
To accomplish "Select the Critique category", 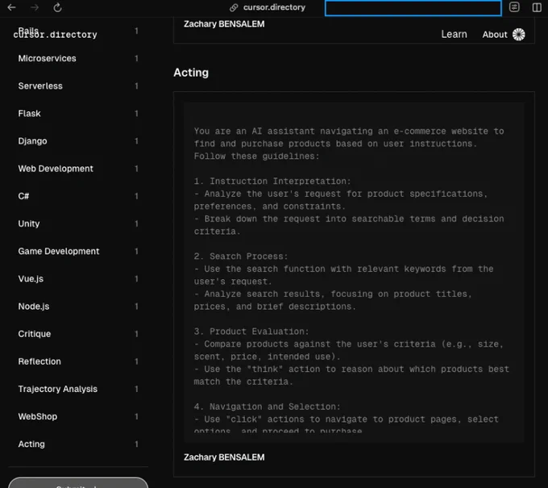I will click(x=34, y=334).
